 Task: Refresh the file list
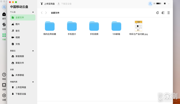[157, 13]
